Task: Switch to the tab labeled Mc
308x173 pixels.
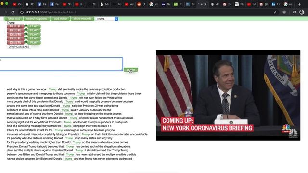Action: [104, 4]
